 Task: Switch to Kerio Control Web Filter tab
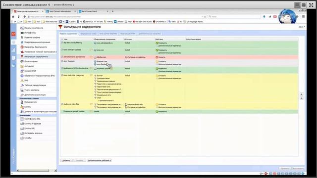(x=108, y=34)
